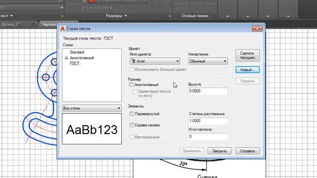Select the Аннотативный style in the list

pos(82,58)
